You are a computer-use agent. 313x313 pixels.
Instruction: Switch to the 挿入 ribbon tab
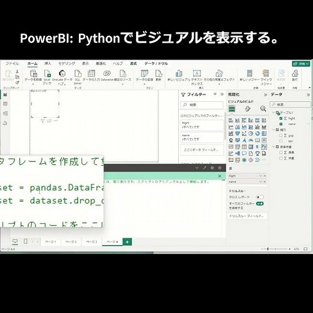point(48,64)
